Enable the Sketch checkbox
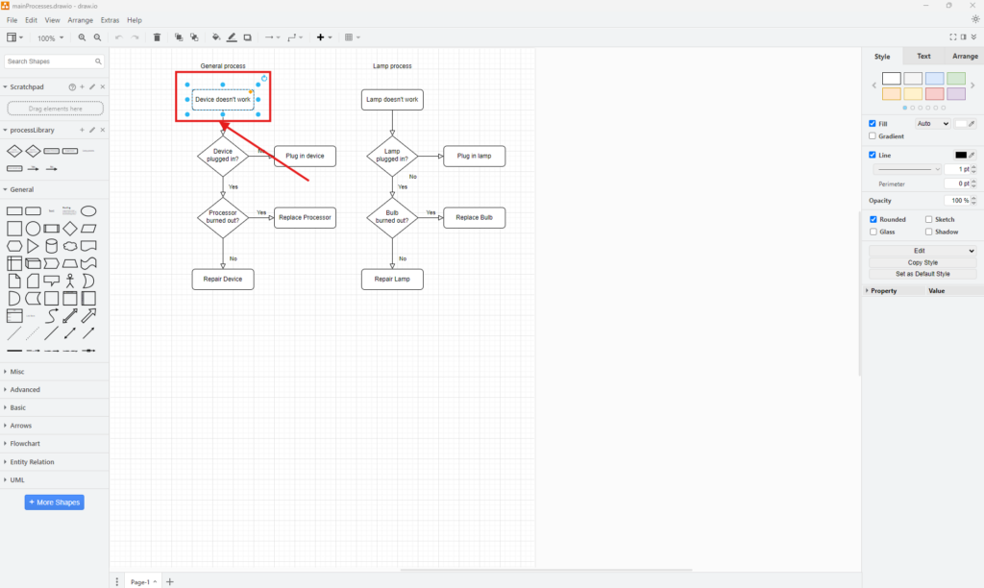The width and height of the screenshot is (984, 588). [928, 219]
